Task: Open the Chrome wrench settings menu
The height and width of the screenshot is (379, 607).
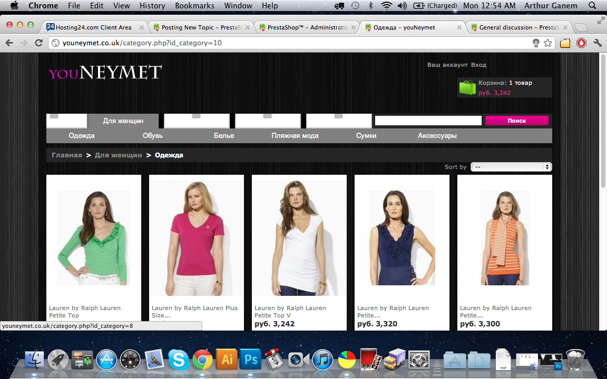Action: pos(598,43)
